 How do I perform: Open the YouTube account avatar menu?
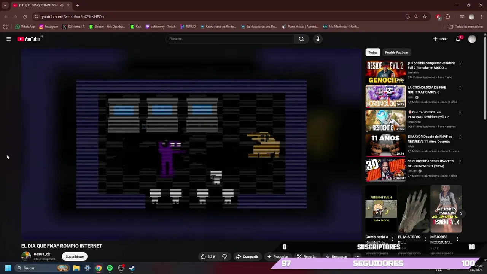tap(472, 39)
